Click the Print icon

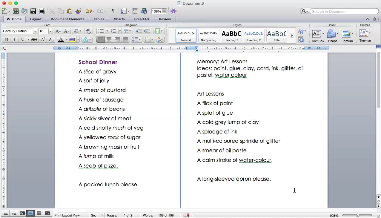[x=42, y=11]
